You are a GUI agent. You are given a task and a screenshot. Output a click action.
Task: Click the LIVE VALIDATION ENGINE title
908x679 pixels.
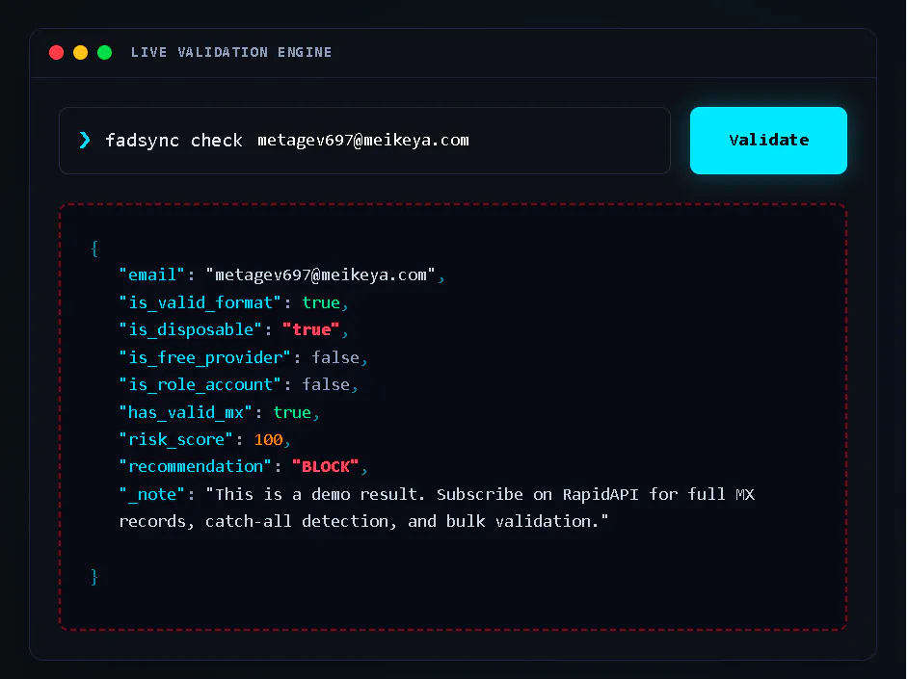[231, 52]
